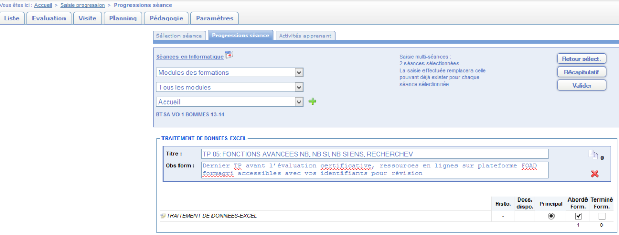Screen dimensions: 619x235
Task: Open the Accueil dropdown list
Action: click(x=229, y=102)
